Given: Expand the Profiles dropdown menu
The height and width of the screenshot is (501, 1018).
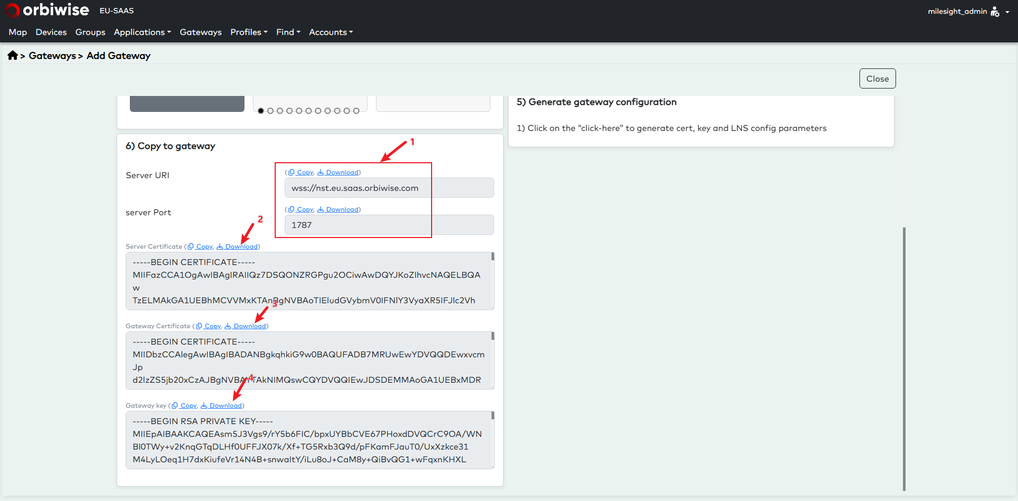Looking at the screenshot, I should pyautogui.click(x=249, y=32).
